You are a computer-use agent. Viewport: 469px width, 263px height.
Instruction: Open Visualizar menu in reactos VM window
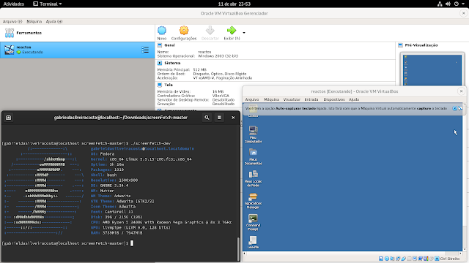point(292,99)
